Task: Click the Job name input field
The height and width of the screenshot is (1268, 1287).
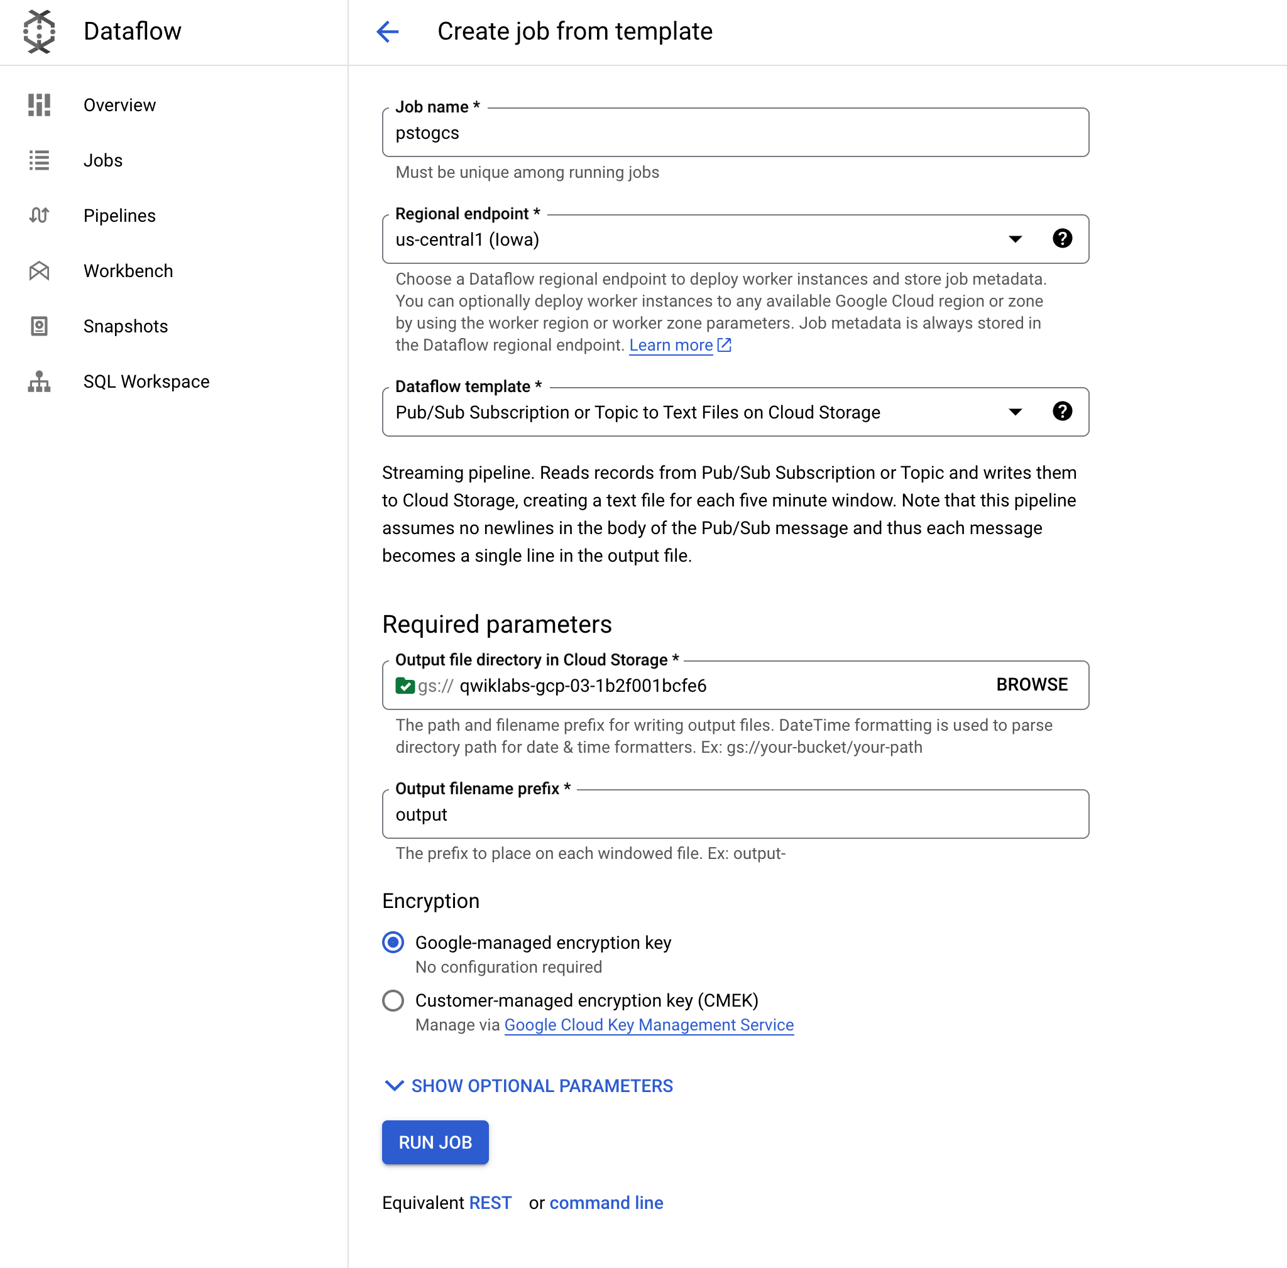Action: 735,133
